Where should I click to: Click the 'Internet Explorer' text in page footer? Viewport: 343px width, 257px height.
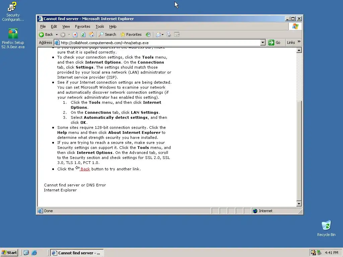[60, 190]
